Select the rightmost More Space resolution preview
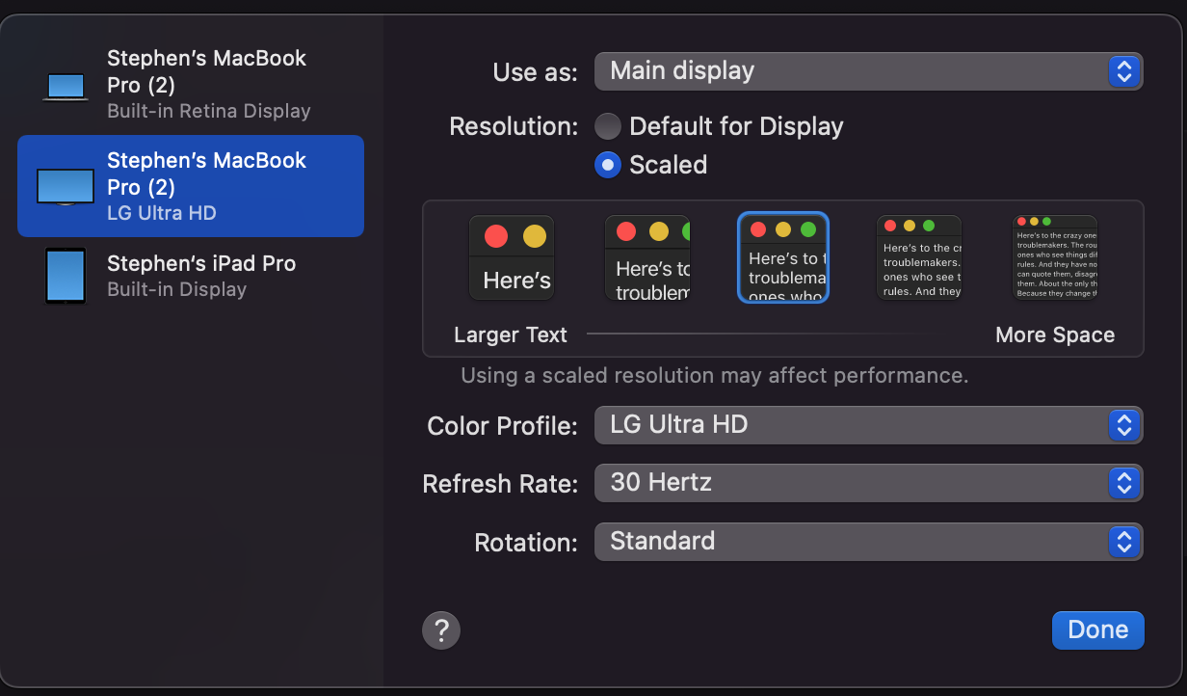Screen dimensions: 1187x696 (1054, 257)
